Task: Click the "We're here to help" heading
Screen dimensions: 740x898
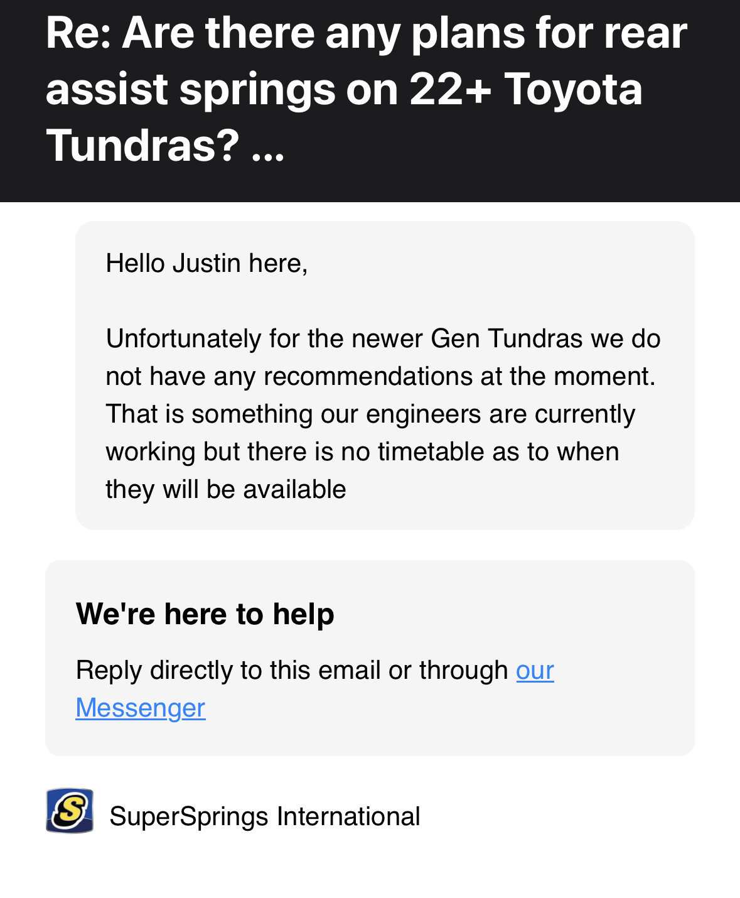Action: click(x=205, y=614)
